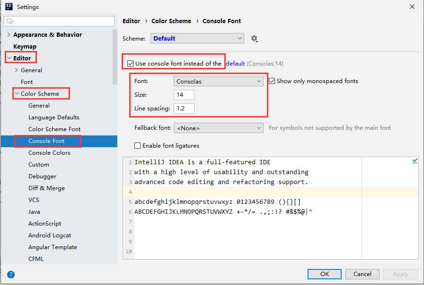This screenshot has width=424, height=285.
Task: Select Diff & Merge item
Action: 46,188
